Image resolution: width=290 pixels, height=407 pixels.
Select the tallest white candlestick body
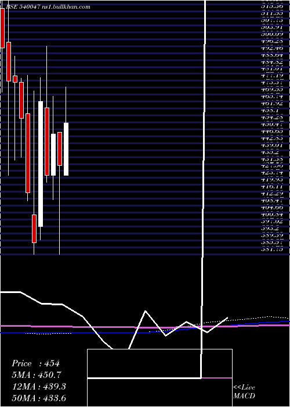point(41,164)
